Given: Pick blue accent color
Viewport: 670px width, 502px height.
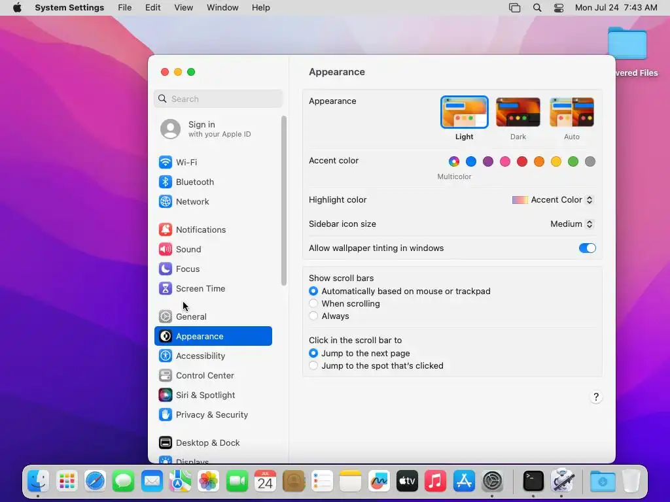Looking at the screenshot, I should point(471,161).
